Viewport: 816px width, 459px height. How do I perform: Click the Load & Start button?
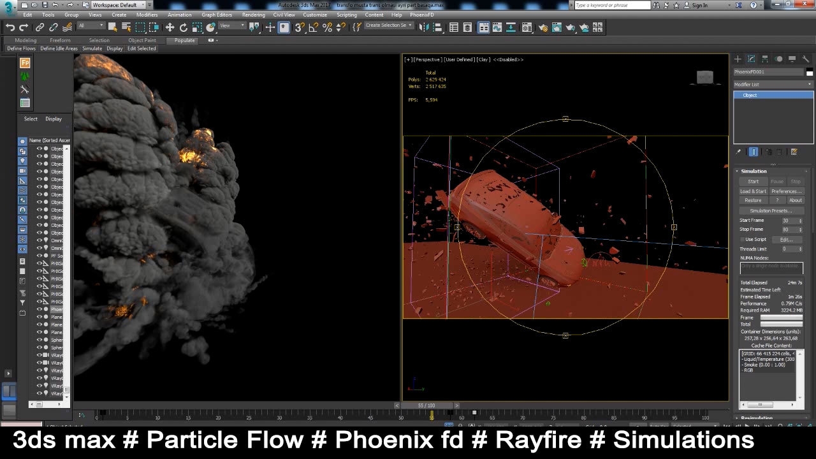tap(753, 191)
